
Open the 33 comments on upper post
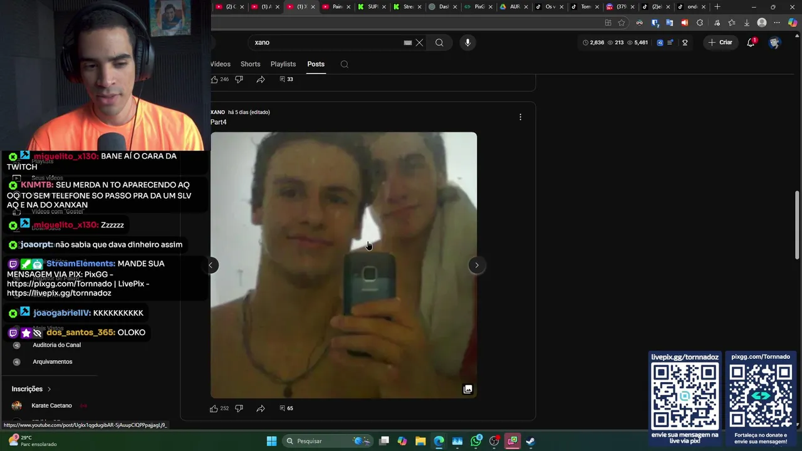click(x=286, y=80)
